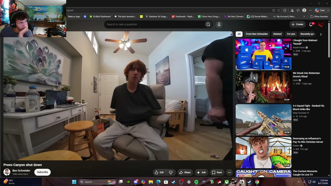Add this page to favorites with the star

[279, 10]
